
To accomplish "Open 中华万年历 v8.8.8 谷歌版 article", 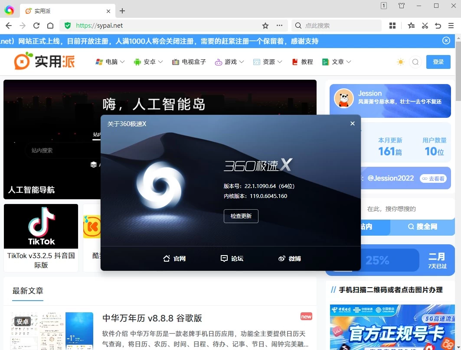I will [x=152, y=318].
